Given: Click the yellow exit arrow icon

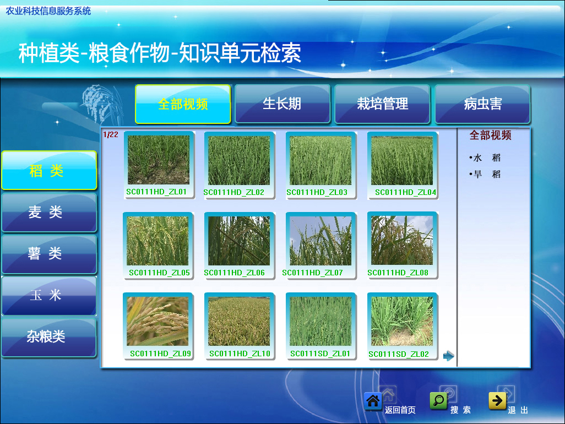Looking at the screenshot, I should click(x=498, y=400).
